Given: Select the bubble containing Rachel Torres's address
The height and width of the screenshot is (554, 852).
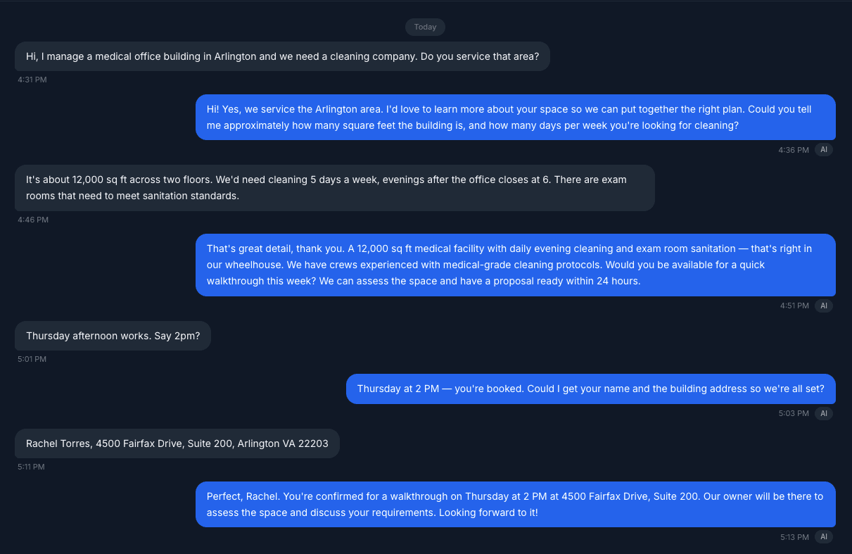Looking at the screenshot, I should click(177, 443).
